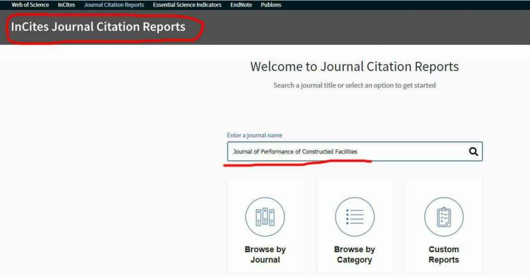
Task: Select Journal Citation Reports in top navigation
Action: (x=114, y=5)
